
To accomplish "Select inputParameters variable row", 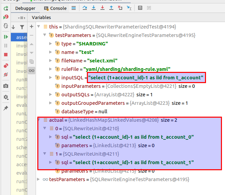I will pos(130,86).
